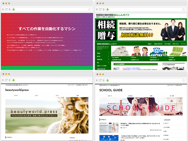
Task: Bookmark star in the SCHOOL GUIDE window
Action: pyautogui.click(x=183, y=80)
